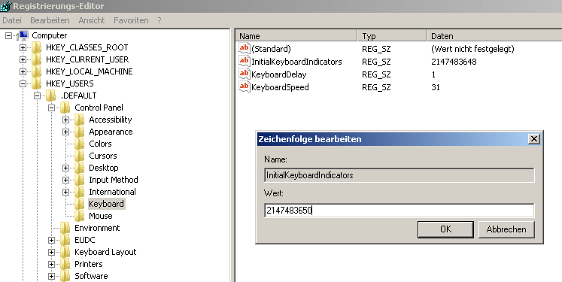Click the KeyboardSpeed string value icon
The image size is (562, 282).
pos(244,86)
